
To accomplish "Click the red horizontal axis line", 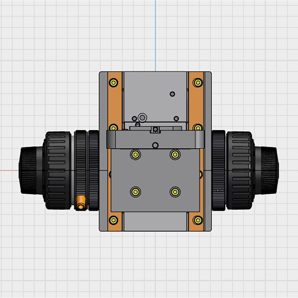I will 9,170.
